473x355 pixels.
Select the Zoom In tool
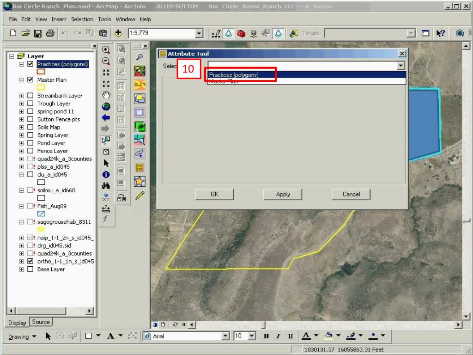click(106, 50)
